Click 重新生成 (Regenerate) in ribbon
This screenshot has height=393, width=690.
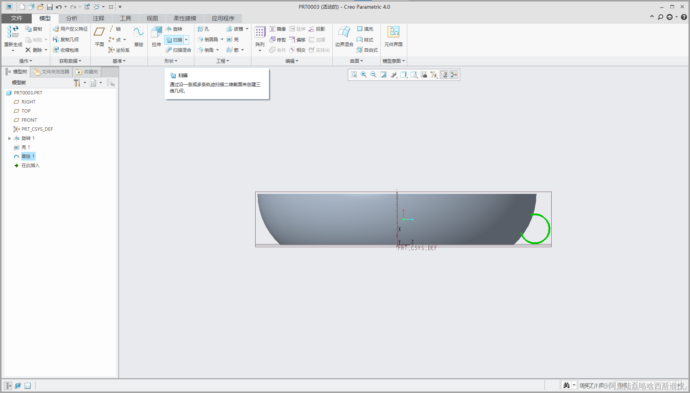[x=13, y=37]
